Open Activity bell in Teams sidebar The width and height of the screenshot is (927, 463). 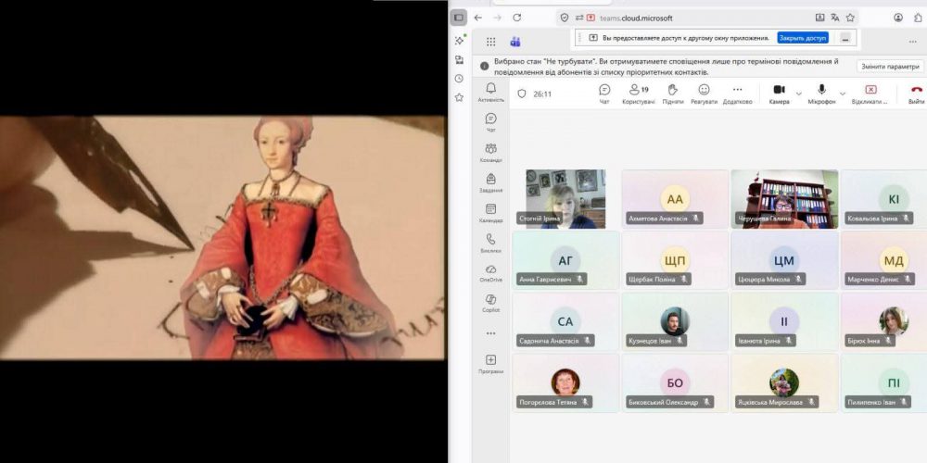(x=490, y=92)
